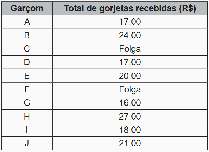Image resolution: width=209 pixels, height=152 pixels.
Task: Click the "Total de gorjetas recebidas (R$)" header
Action: 130,8
